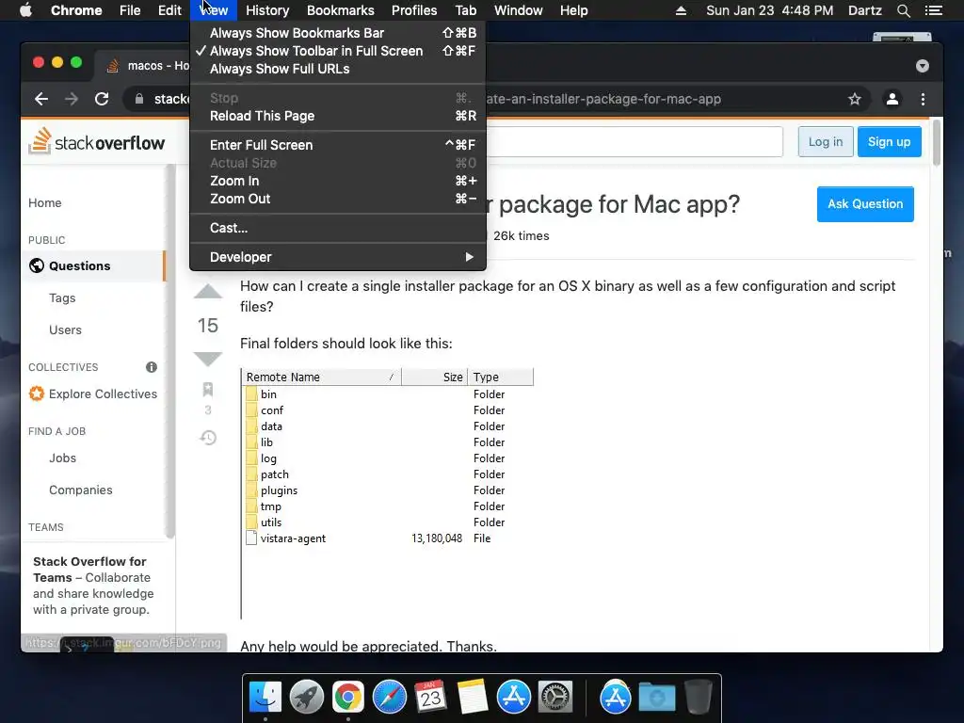
Task: Click the Sign up button
Action: coord(889,141)
